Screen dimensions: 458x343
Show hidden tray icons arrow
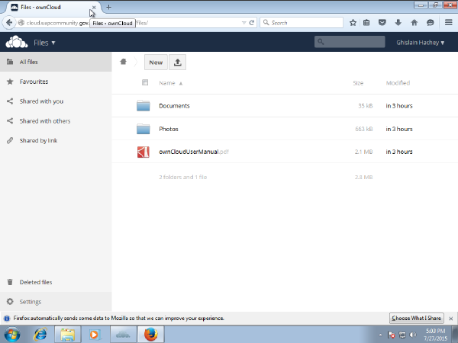[x=380, y=335]
